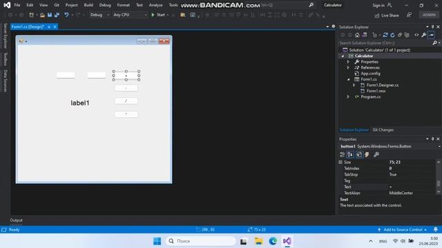Open the Build menu
Screen dimensions: 442x248
(x=88, y=5)
